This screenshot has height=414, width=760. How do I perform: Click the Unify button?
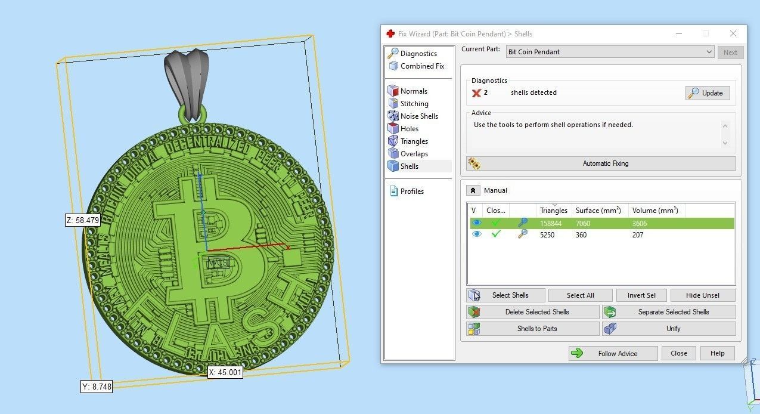[x=669, y=329]
